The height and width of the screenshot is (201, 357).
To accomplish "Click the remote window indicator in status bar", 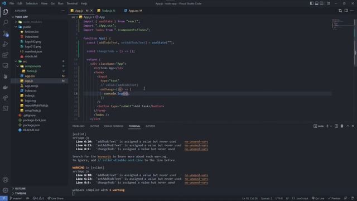I will coord(4,199).
